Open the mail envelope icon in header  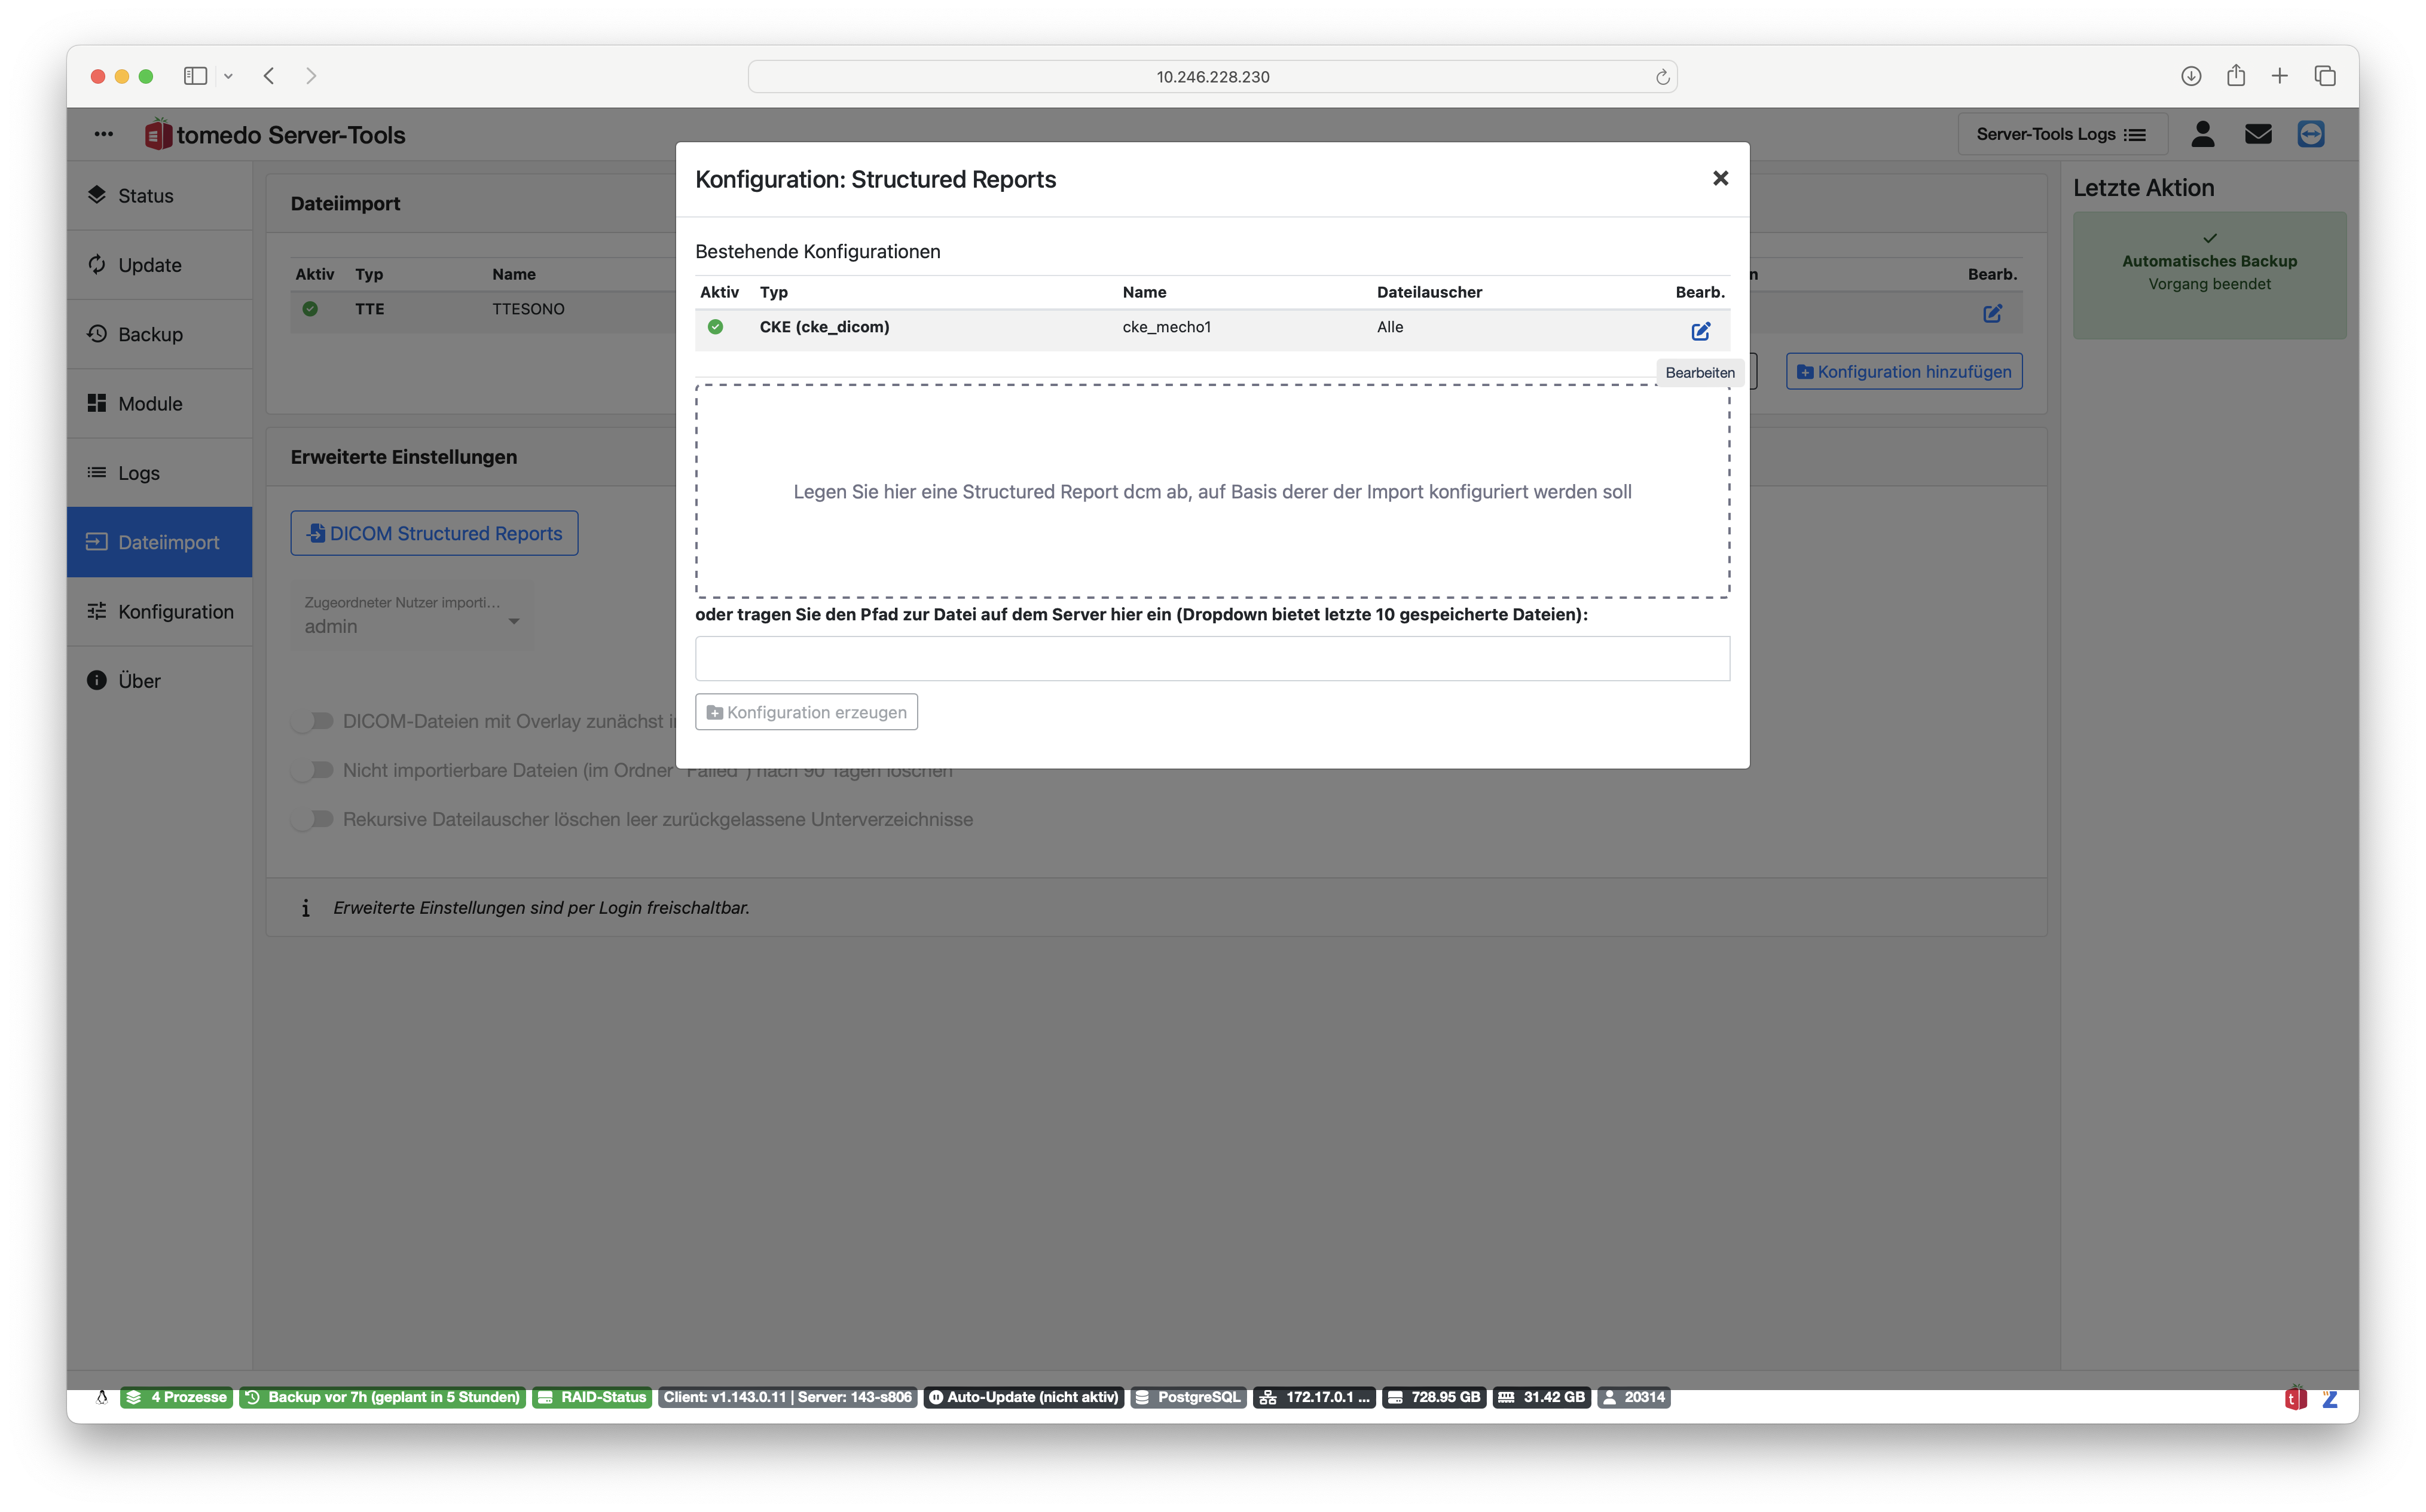[x=2257, y=134]
